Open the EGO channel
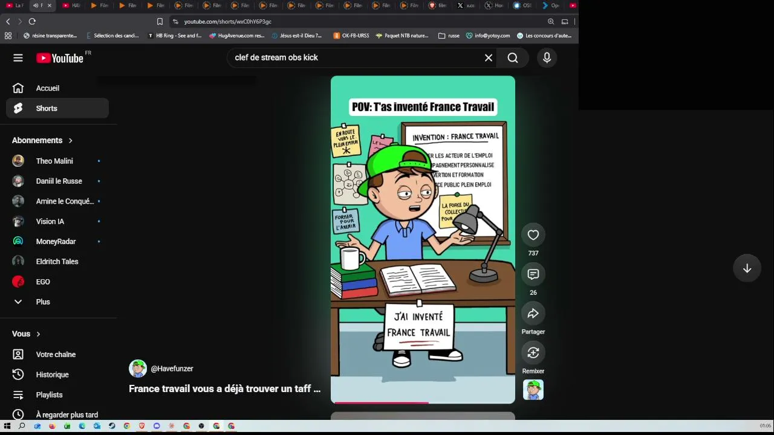Image resolution: width=774 pixels, height=435 pixels. 57,282
